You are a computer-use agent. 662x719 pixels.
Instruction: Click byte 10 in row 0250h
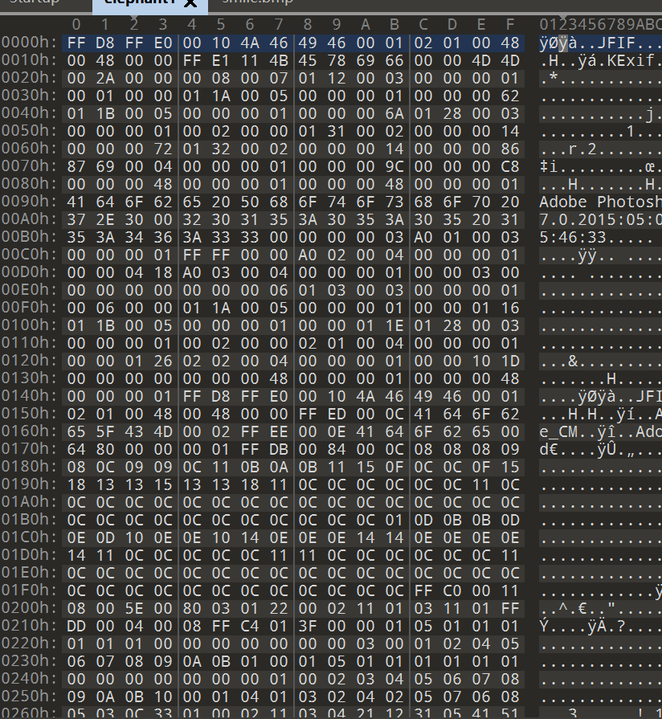[163, 697]
